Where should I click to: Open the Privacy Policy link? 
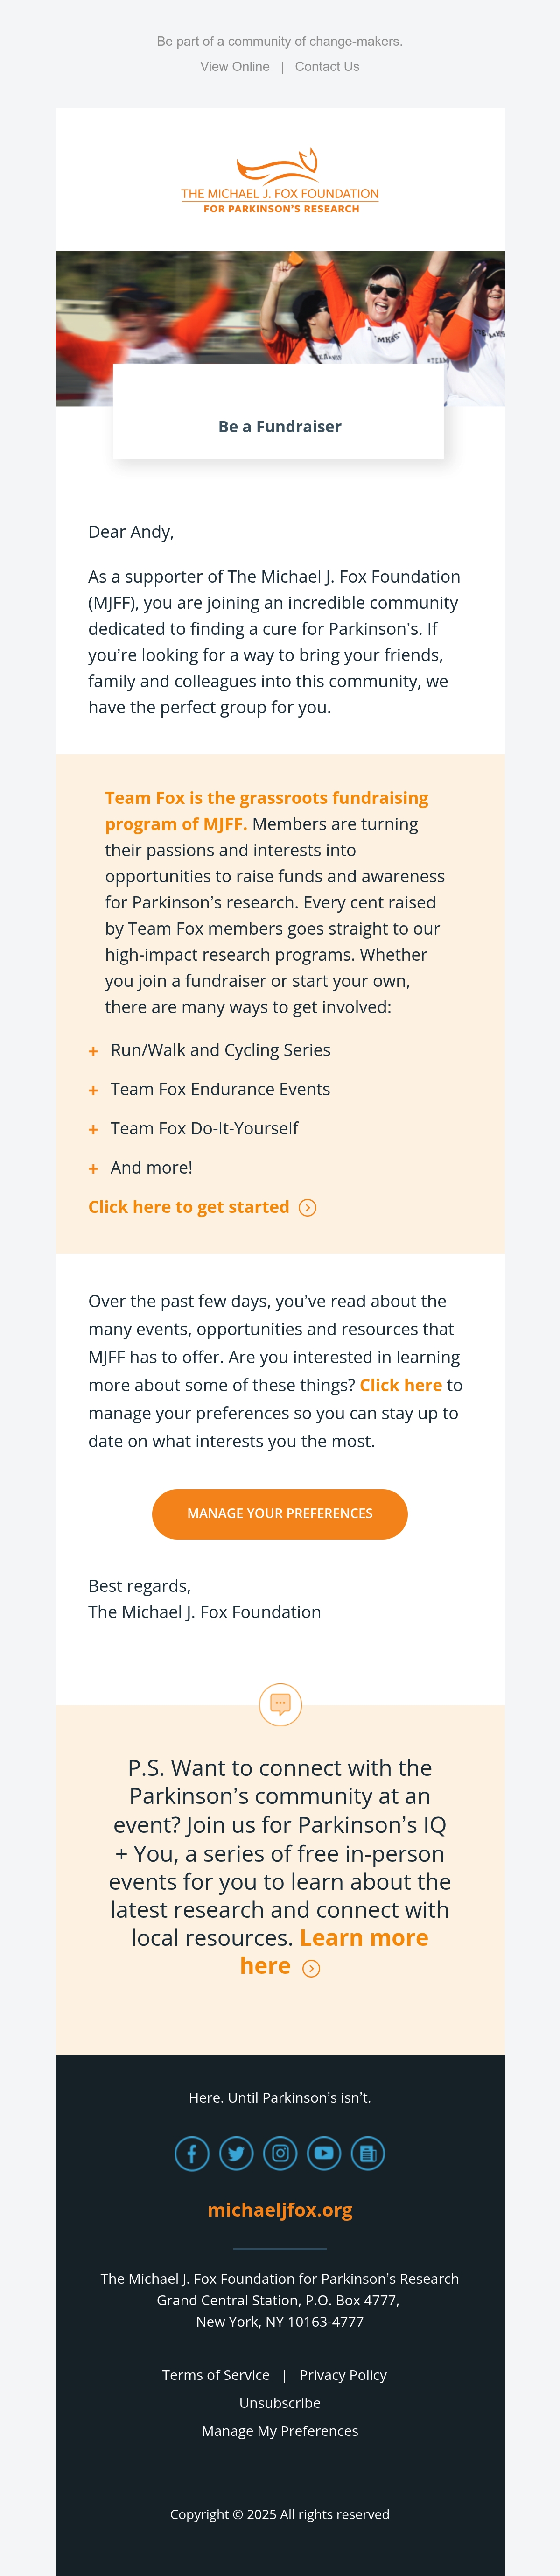343,2374
